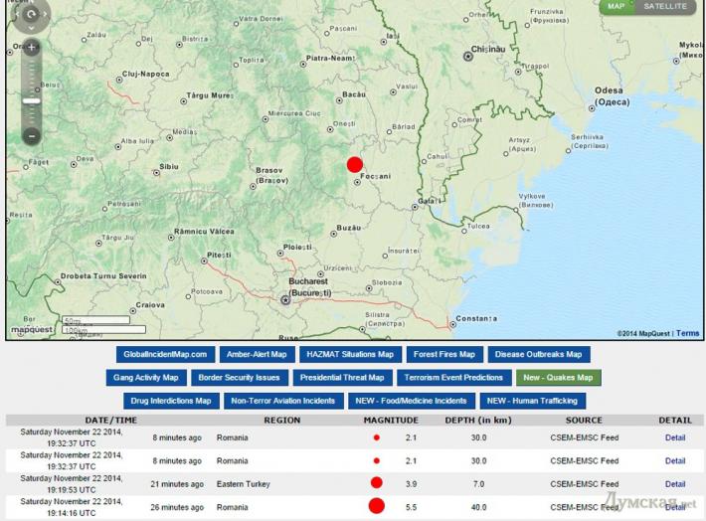Viewport: 706px width, 521px height.
Task: Click the magnitude 3.9 red dot
Action: [x=376, y=483]
